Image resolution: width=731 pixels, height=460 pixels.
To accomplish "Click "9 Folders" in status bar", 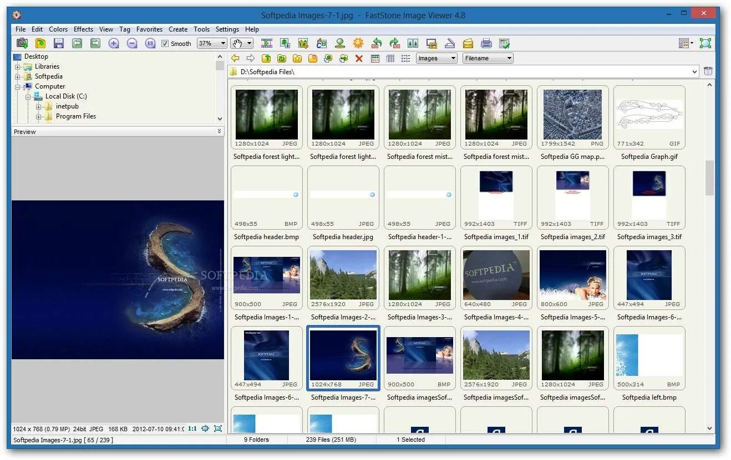I will [256, 440].
